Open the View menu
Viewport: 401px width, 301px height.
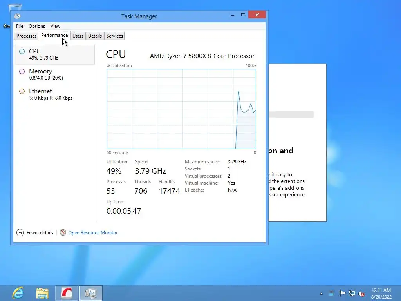55,26
